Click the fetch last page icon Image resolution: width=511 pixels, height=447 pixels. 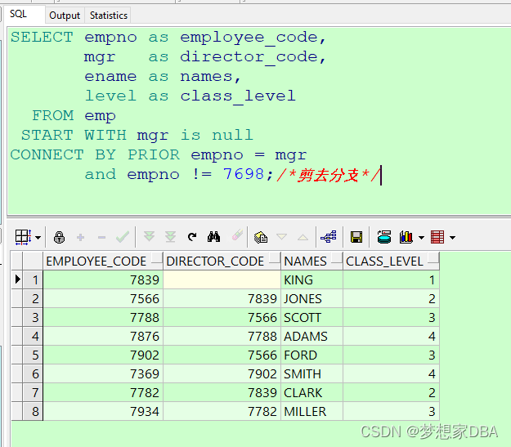[x=170, y=236]
